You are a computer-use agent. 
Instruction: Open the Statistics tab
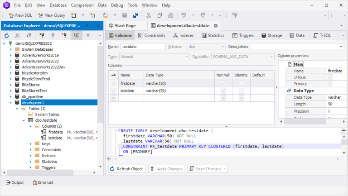click(213, 35)
